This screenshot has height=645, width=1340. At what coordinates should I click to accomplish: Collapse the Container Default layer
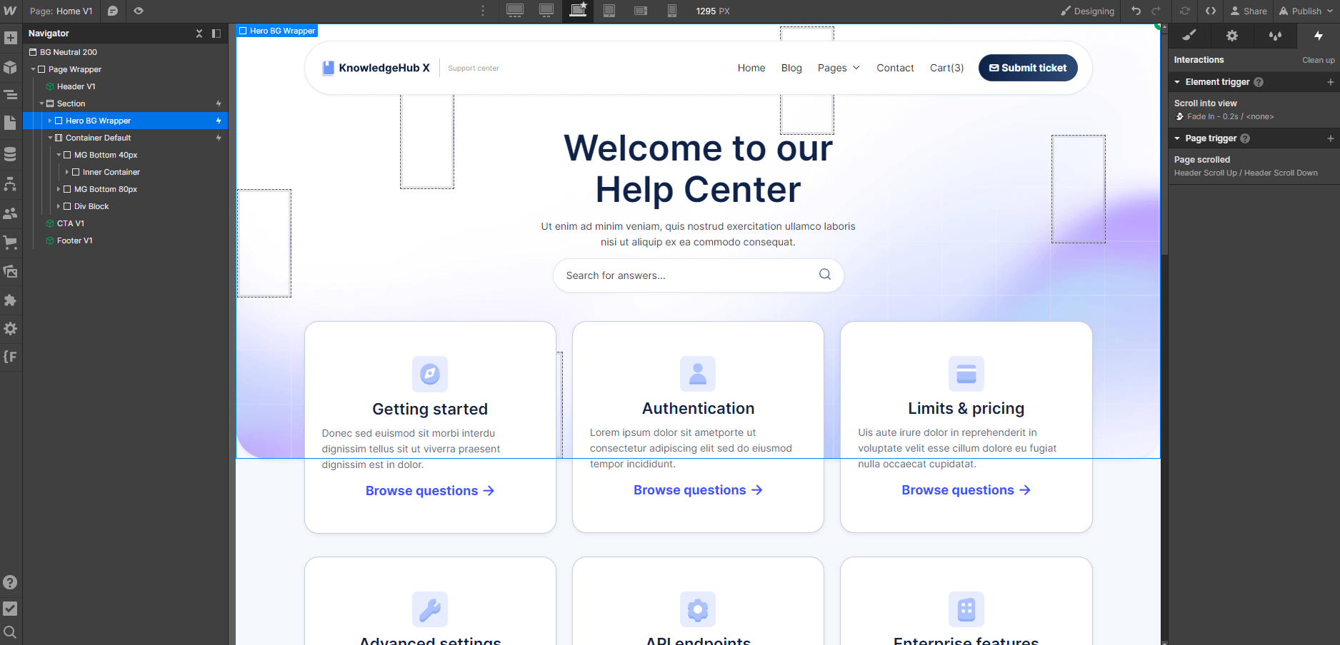coord(50,138)
